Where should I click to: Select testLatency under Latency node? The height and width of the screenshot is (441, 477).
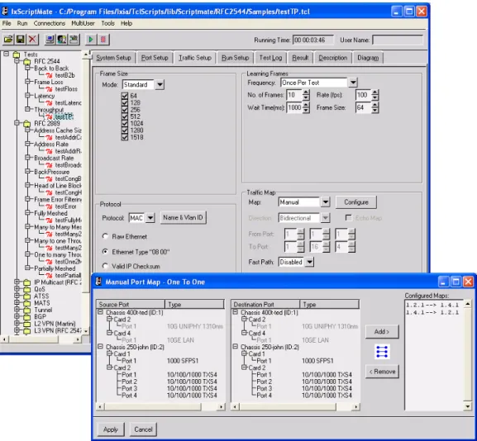coord(68,102)
